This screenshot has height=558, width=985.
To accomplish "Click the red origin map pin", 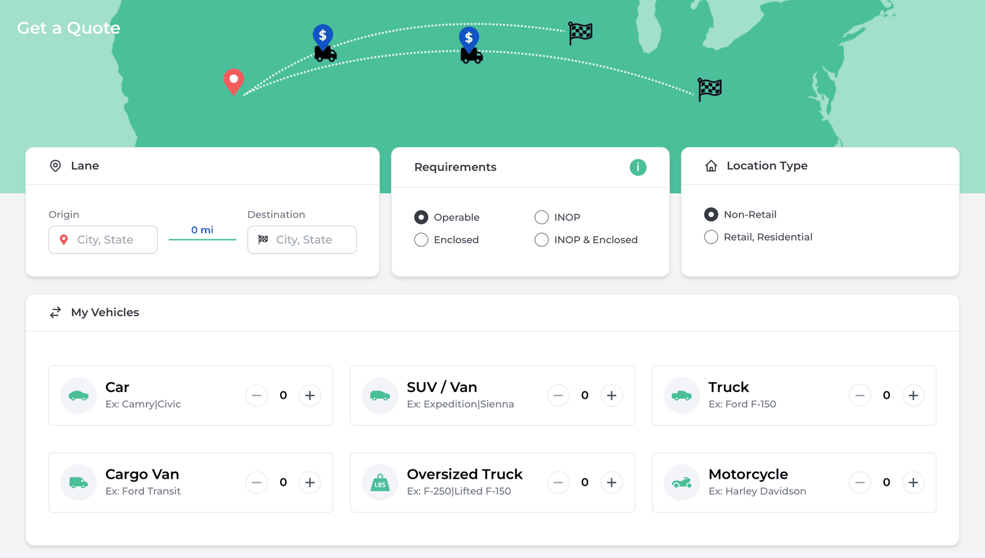I will 233,81.
